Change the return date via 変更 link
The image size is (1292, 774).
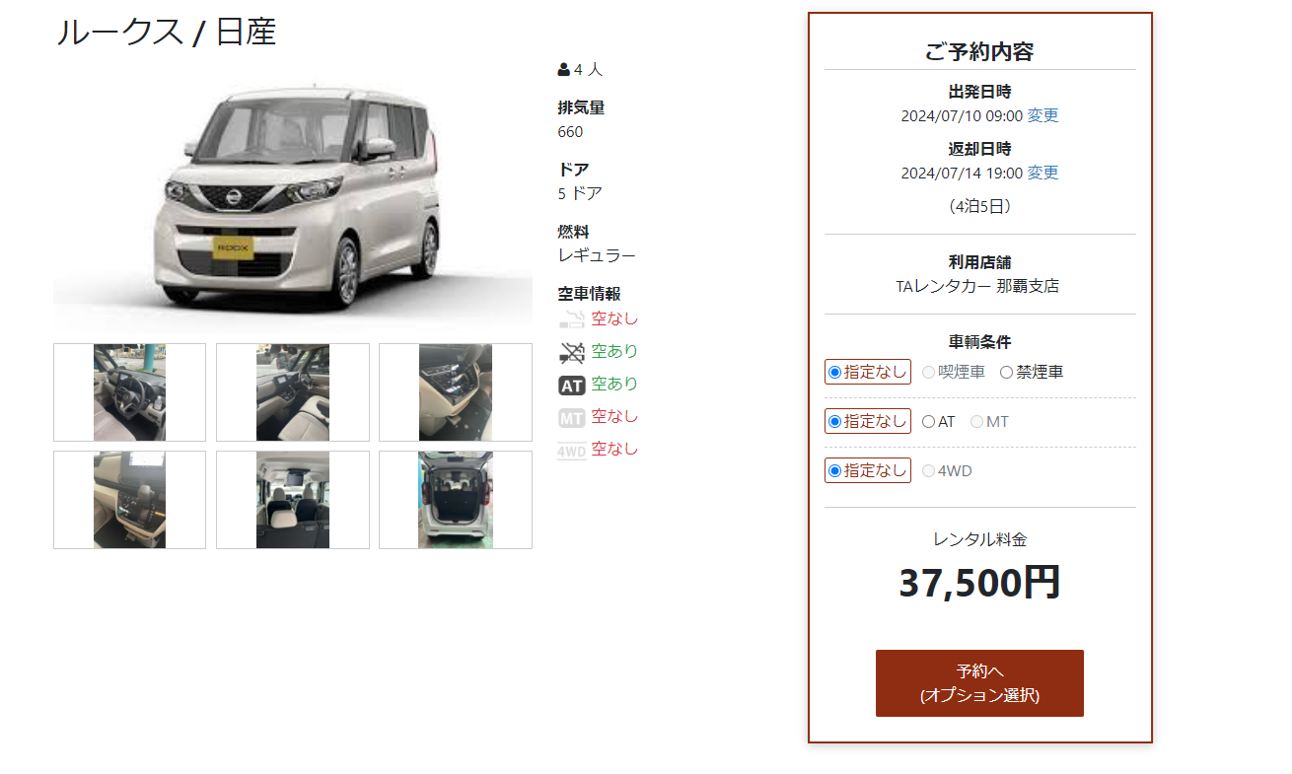(1042, 173)
